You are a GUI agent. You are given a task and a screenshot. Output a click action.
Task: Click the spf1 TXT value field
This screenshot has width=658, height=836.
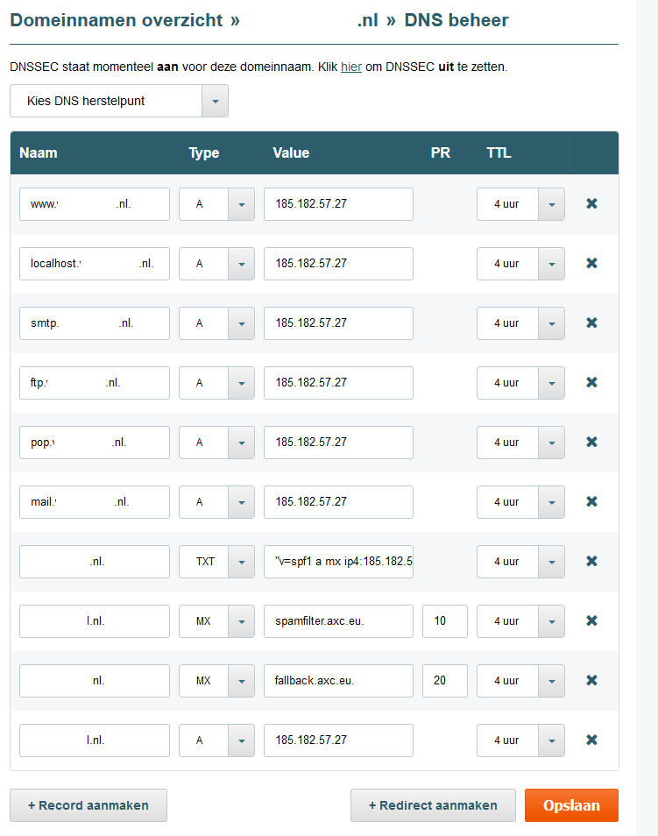pos(338,562)
